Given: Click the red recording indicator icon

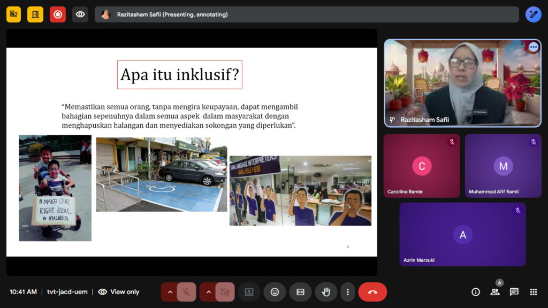Looking at the screenshot, I should 58,14.
